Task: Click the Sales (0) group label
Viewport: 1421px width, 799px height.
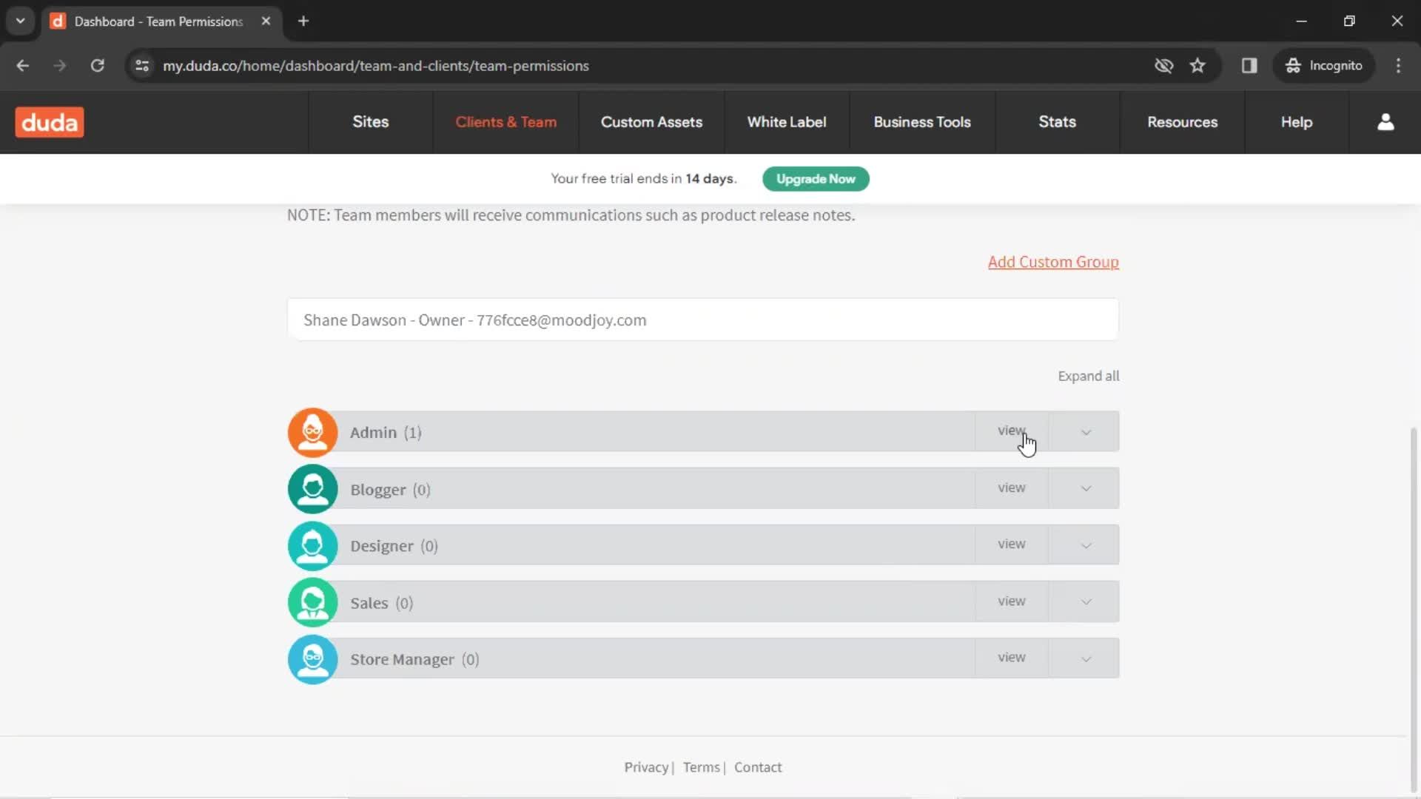Action: [x=381, y=603]
